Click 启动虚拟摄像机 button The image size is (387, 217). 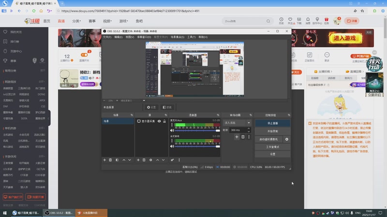269,139
